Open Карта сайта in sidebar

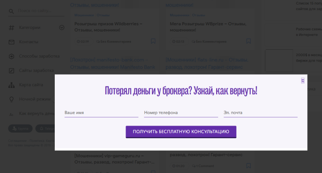(x=31, y=85)
